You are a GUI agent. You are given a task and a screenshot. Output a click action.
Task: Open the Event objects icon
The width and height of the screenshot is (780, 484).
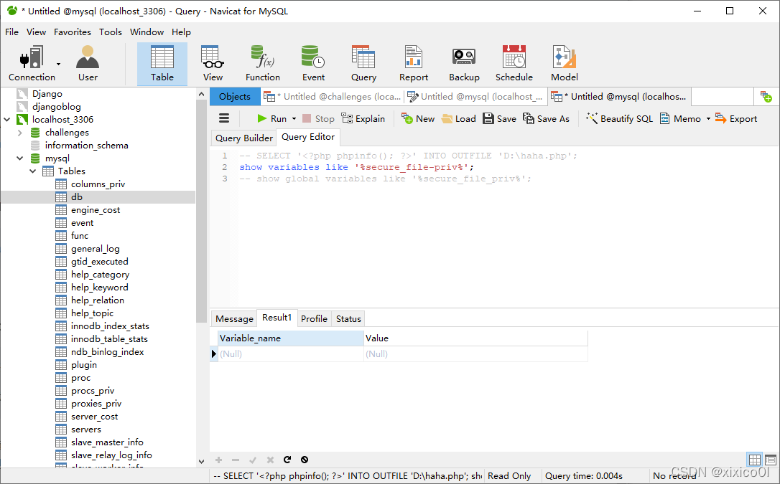(x=313, y=64)
